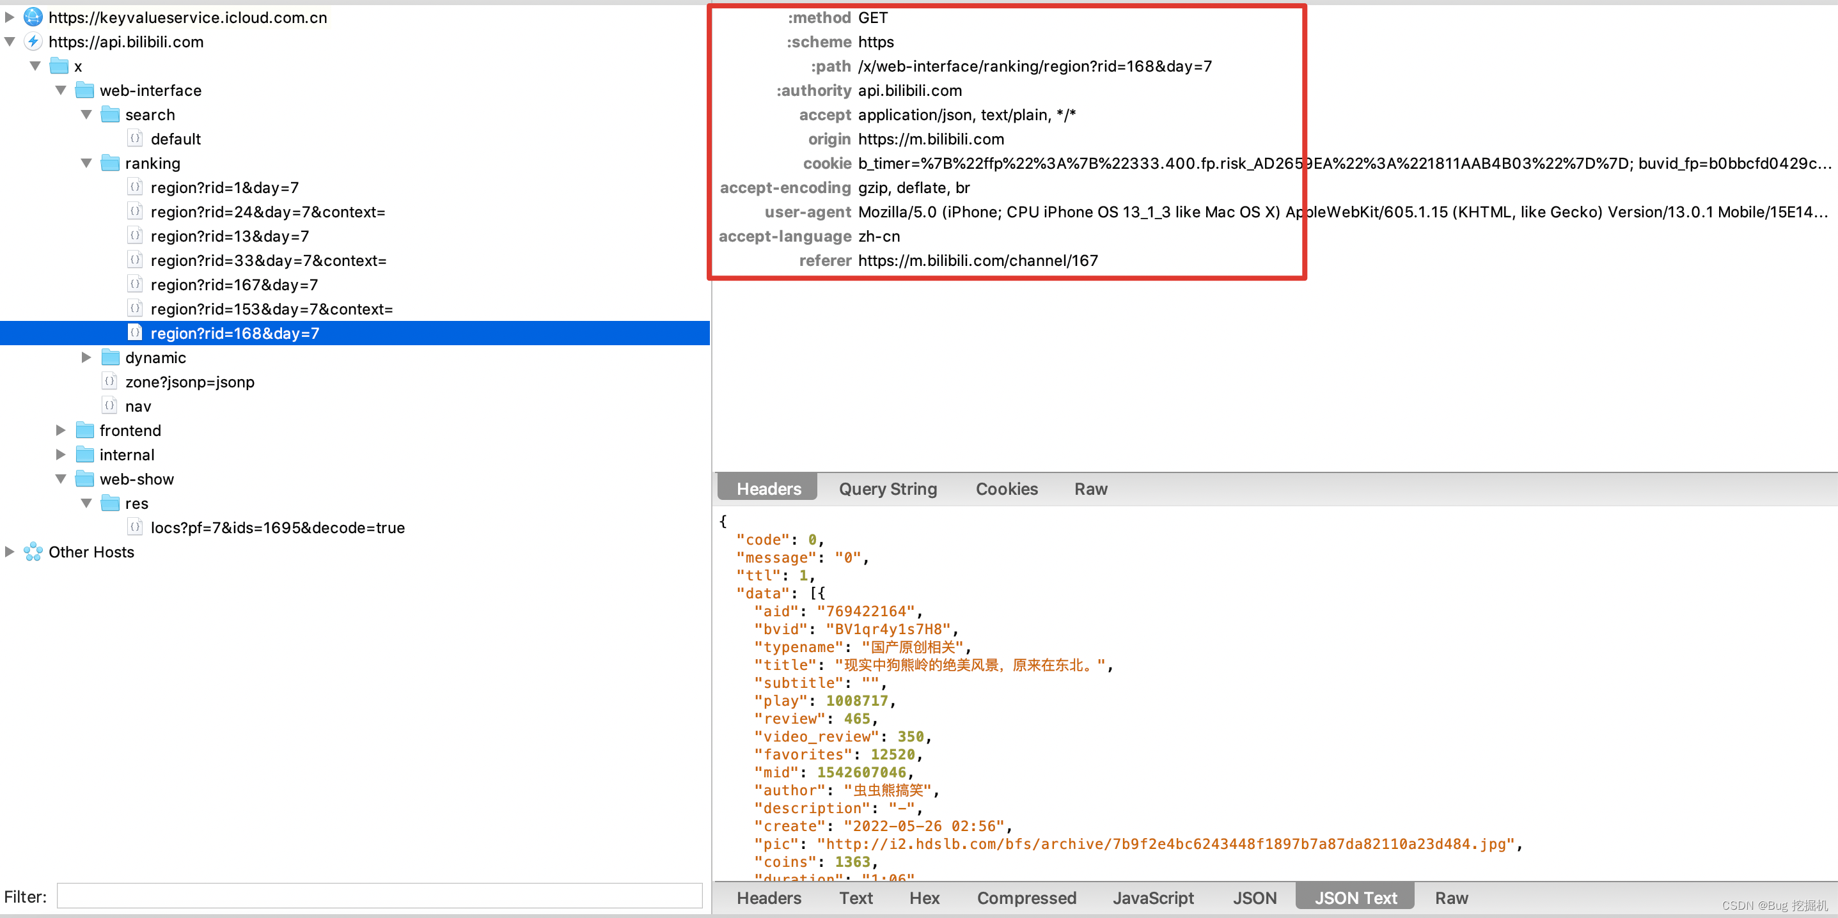Viewport: 1838px width, 918px height.
Task: Open the response Raw tab
Action: [x=1450, y=898]
